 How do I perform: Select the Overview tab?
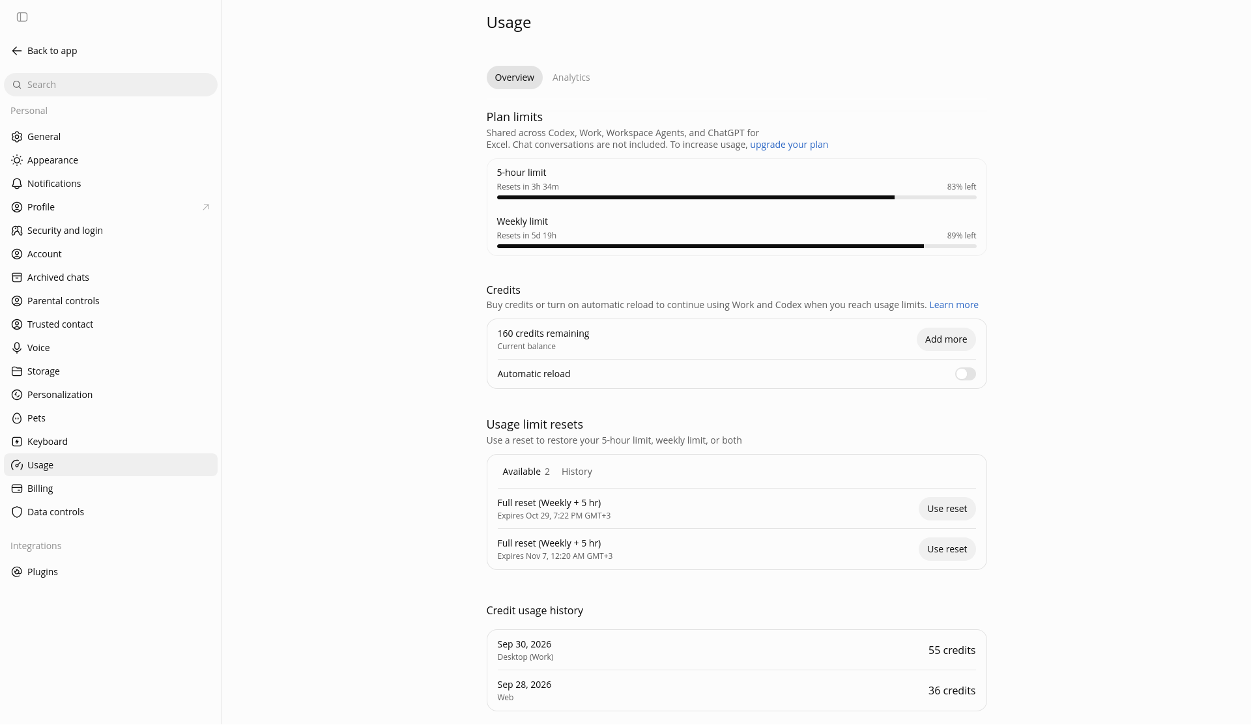(514, 78)
